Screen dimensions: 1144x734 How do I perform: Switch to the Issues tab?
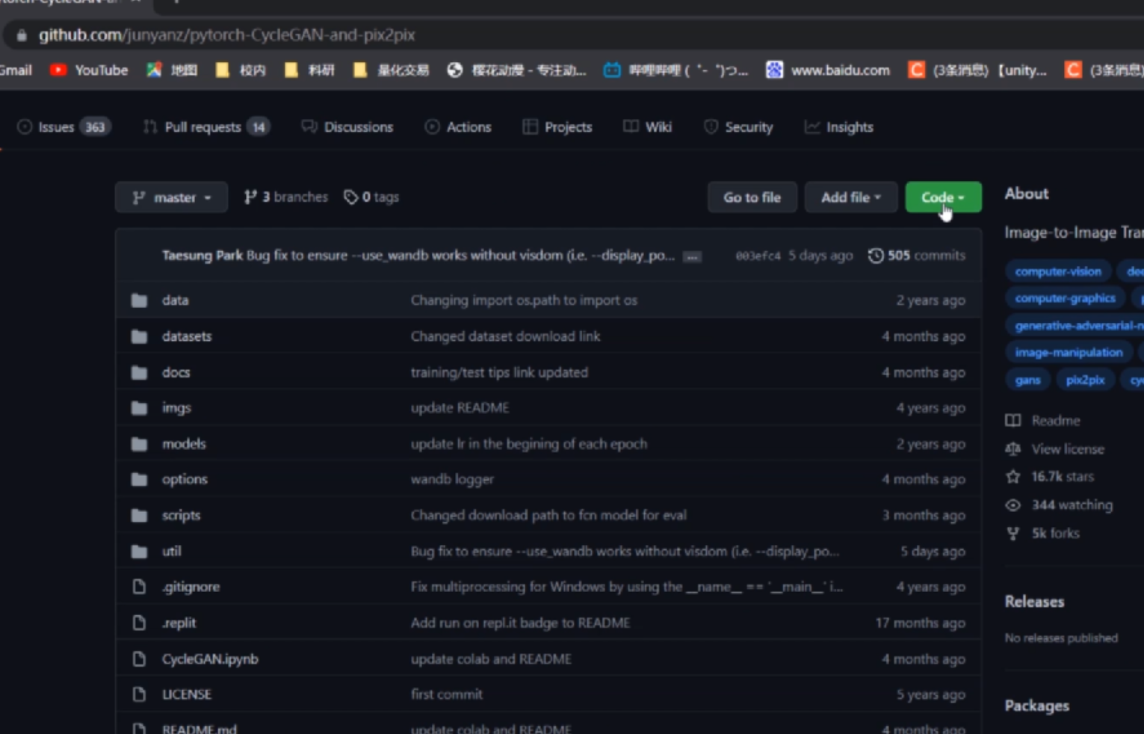tap(64, 127)
